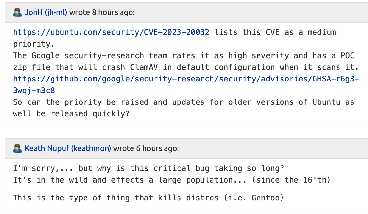Open the ubuntu.com CVE-2023-20032 link
This screenshot has width=368, height=214.
point(111,32)
